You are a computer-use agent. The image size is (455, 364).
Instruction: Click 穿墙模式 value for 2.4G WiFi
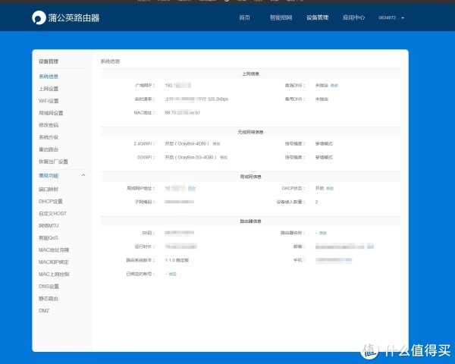(324, 143)
